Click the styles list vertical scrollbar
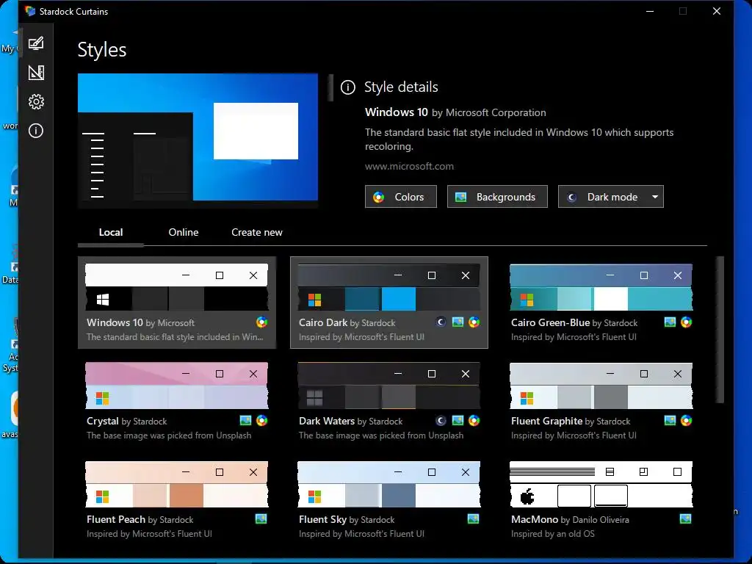Screen dimensions: 752x564 (720, 330)
